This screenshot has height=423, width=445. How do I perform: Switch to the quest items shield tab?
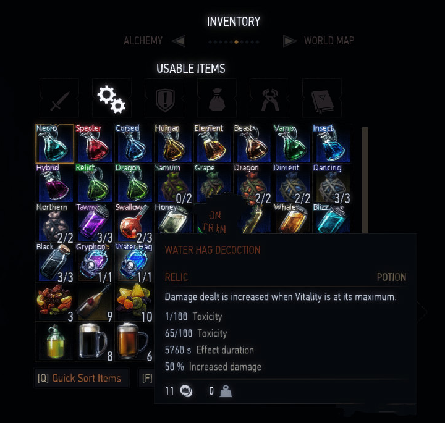pyautogui.click(x=164, y=98)
